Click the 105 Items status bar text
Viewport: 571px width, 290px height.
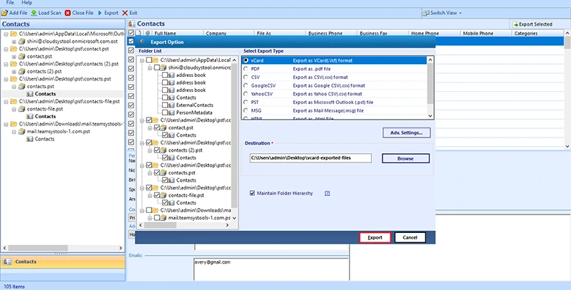[x=13, y=286]
